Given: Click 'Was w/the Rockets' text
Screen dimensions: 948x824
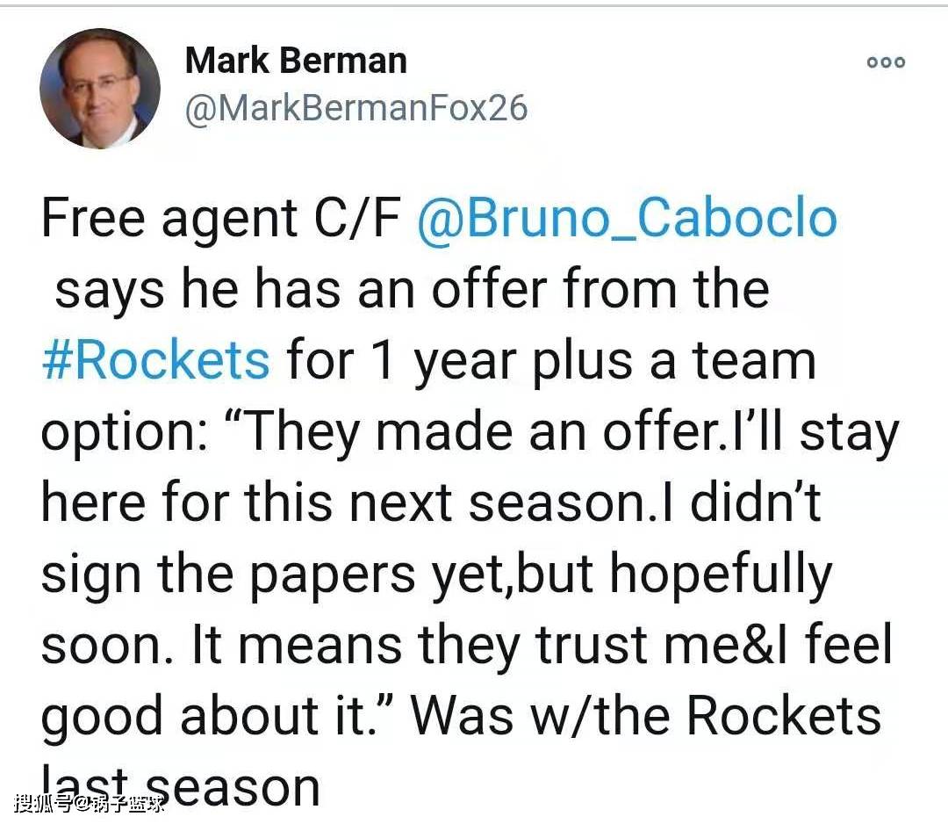Looking at the screenshot, I should [646, 716].
